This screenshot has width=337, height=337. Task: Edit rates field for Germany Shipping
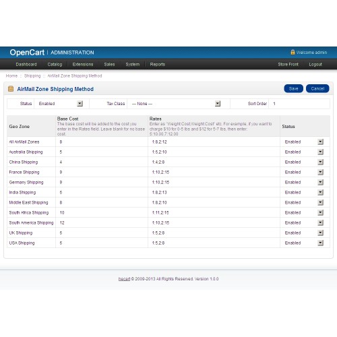tap(214, 182)
